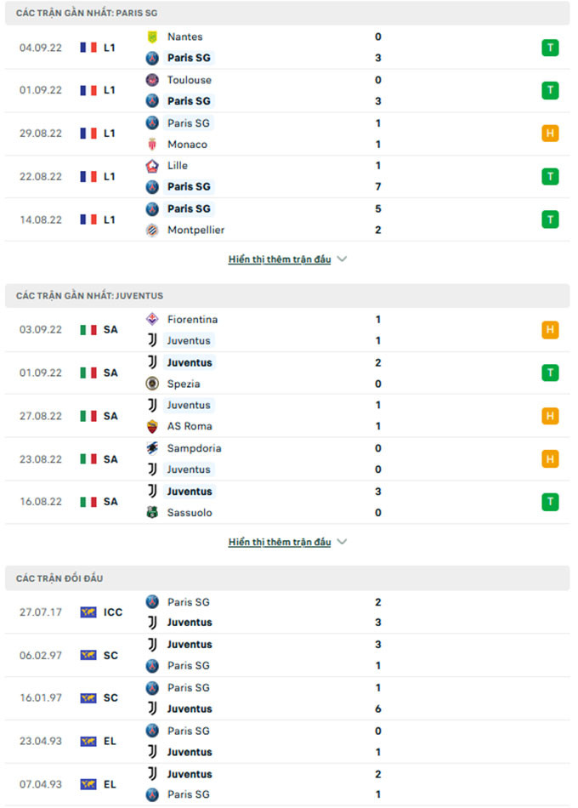Click the Toulouse club crest icon
The height and width of the screenshot is (808, 578).
point(152,80)
